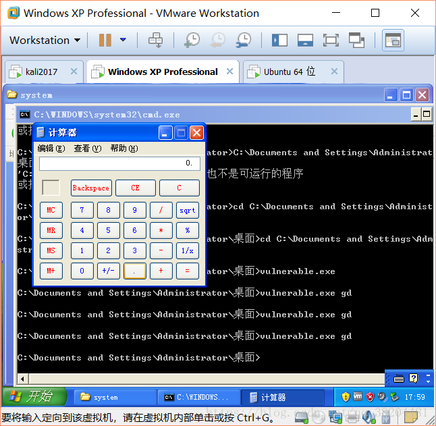Click the MR memory recall button

click(51, 230)
